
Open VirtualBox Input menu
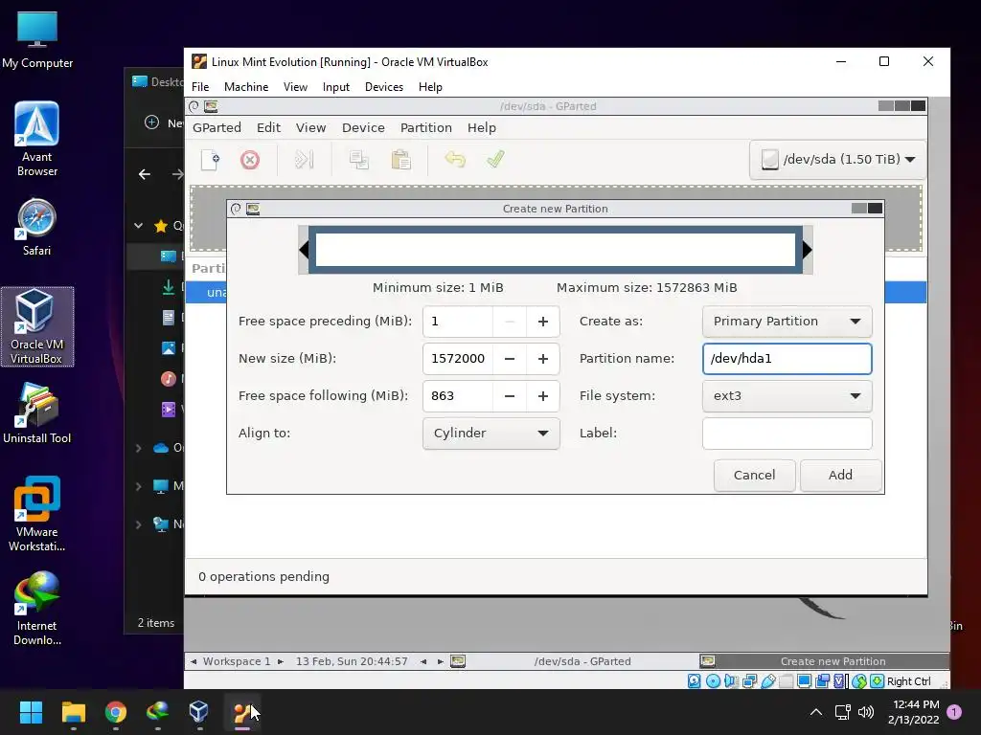click(336, 87)
